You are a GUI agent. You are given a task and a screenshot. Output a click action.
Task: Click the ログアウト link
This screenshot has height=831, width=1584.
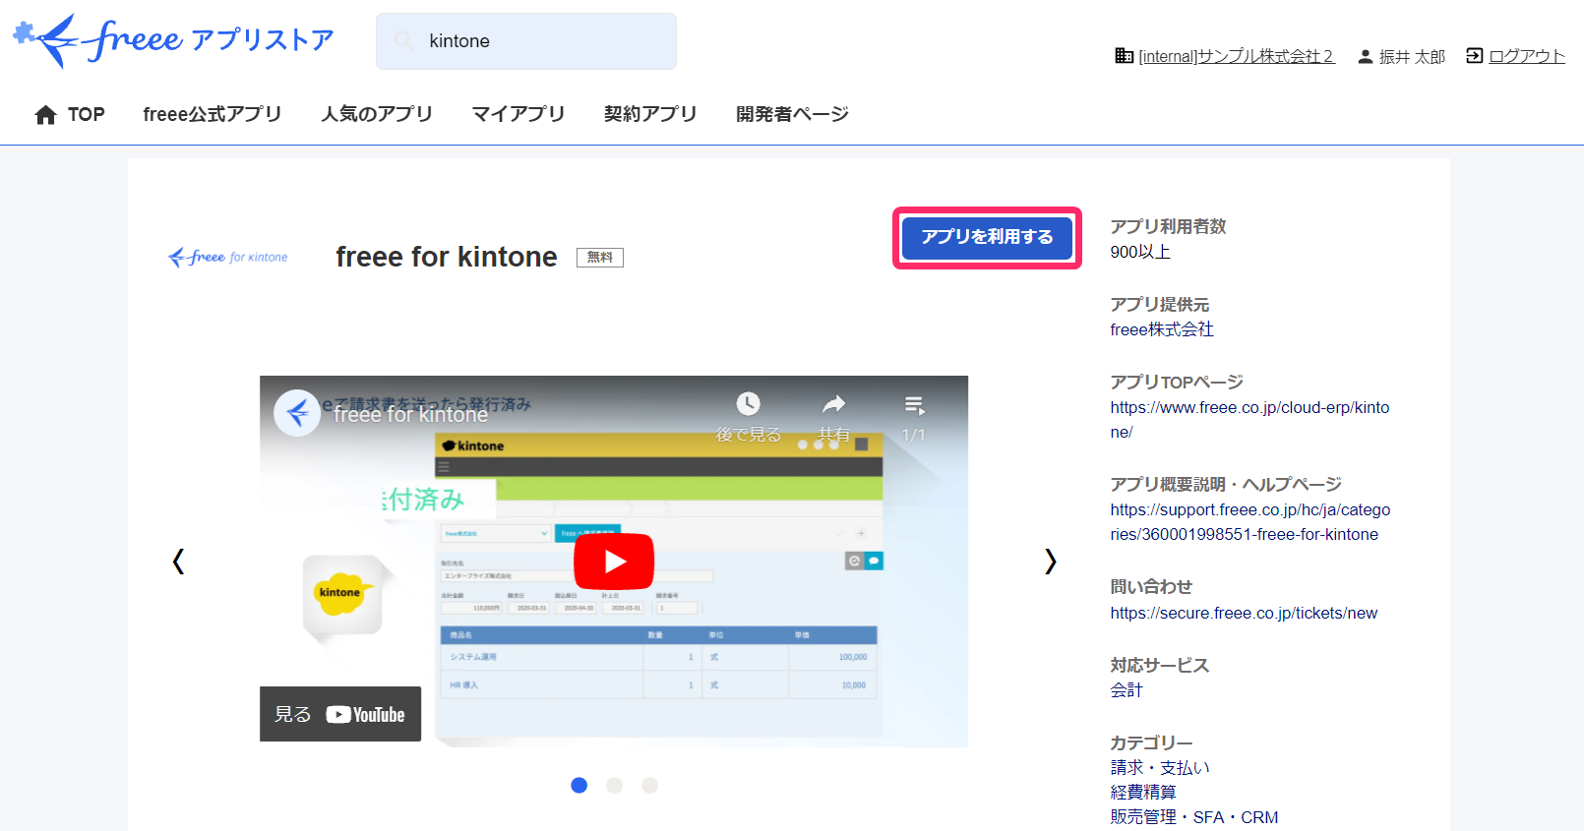[x=1527, y=56]
